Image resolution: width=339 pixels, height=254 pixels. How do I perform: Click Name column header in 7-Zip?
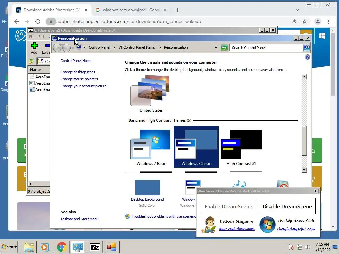(x=39, y=70)
